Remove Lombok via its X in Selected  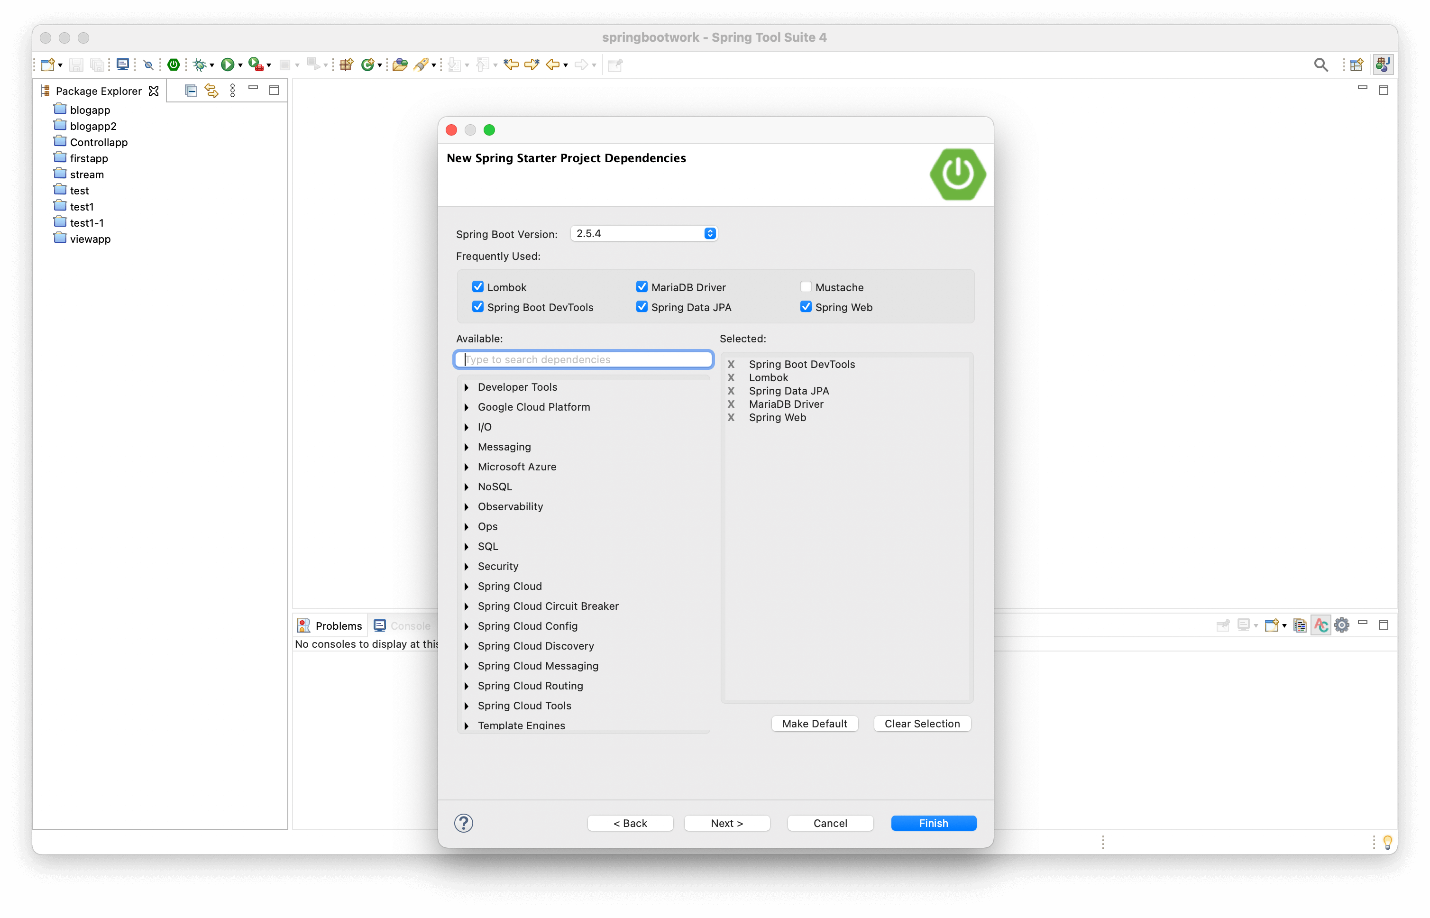731,377
